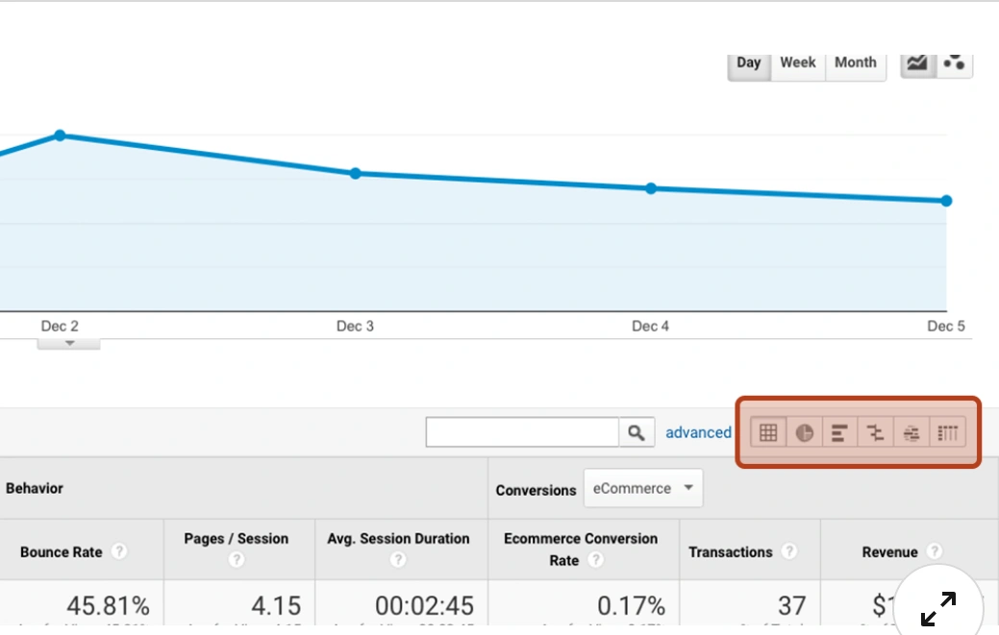Open the Transactions help tooltip
This screenshot has width=999, height=635.
pos(790,552)
